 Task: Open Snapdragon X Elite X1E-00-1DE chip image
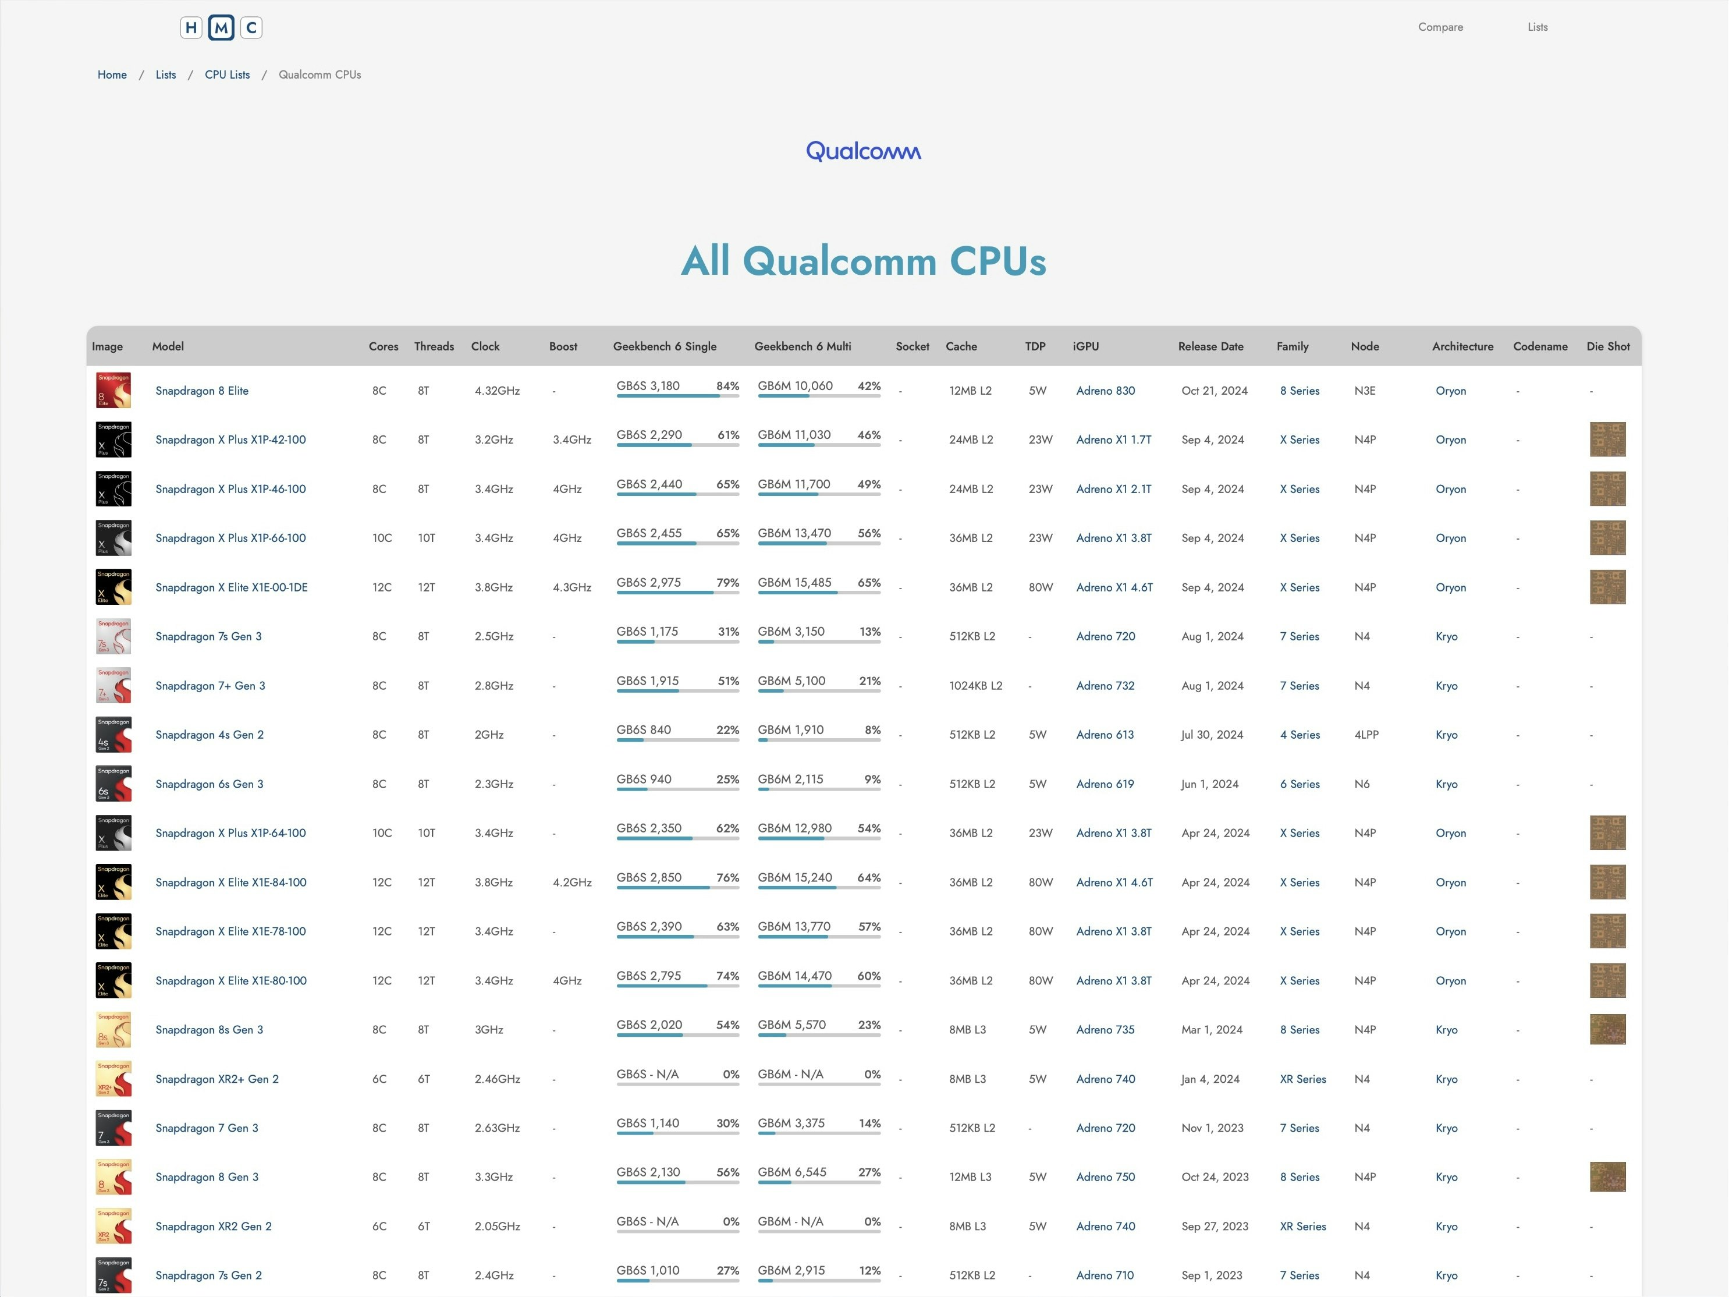coord(113,587)
